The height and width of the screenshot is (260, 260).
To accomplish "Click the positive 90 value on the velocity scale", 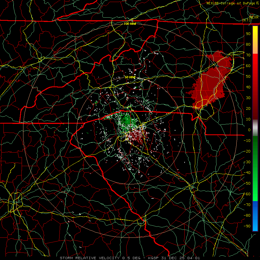I will click(248, 34).
